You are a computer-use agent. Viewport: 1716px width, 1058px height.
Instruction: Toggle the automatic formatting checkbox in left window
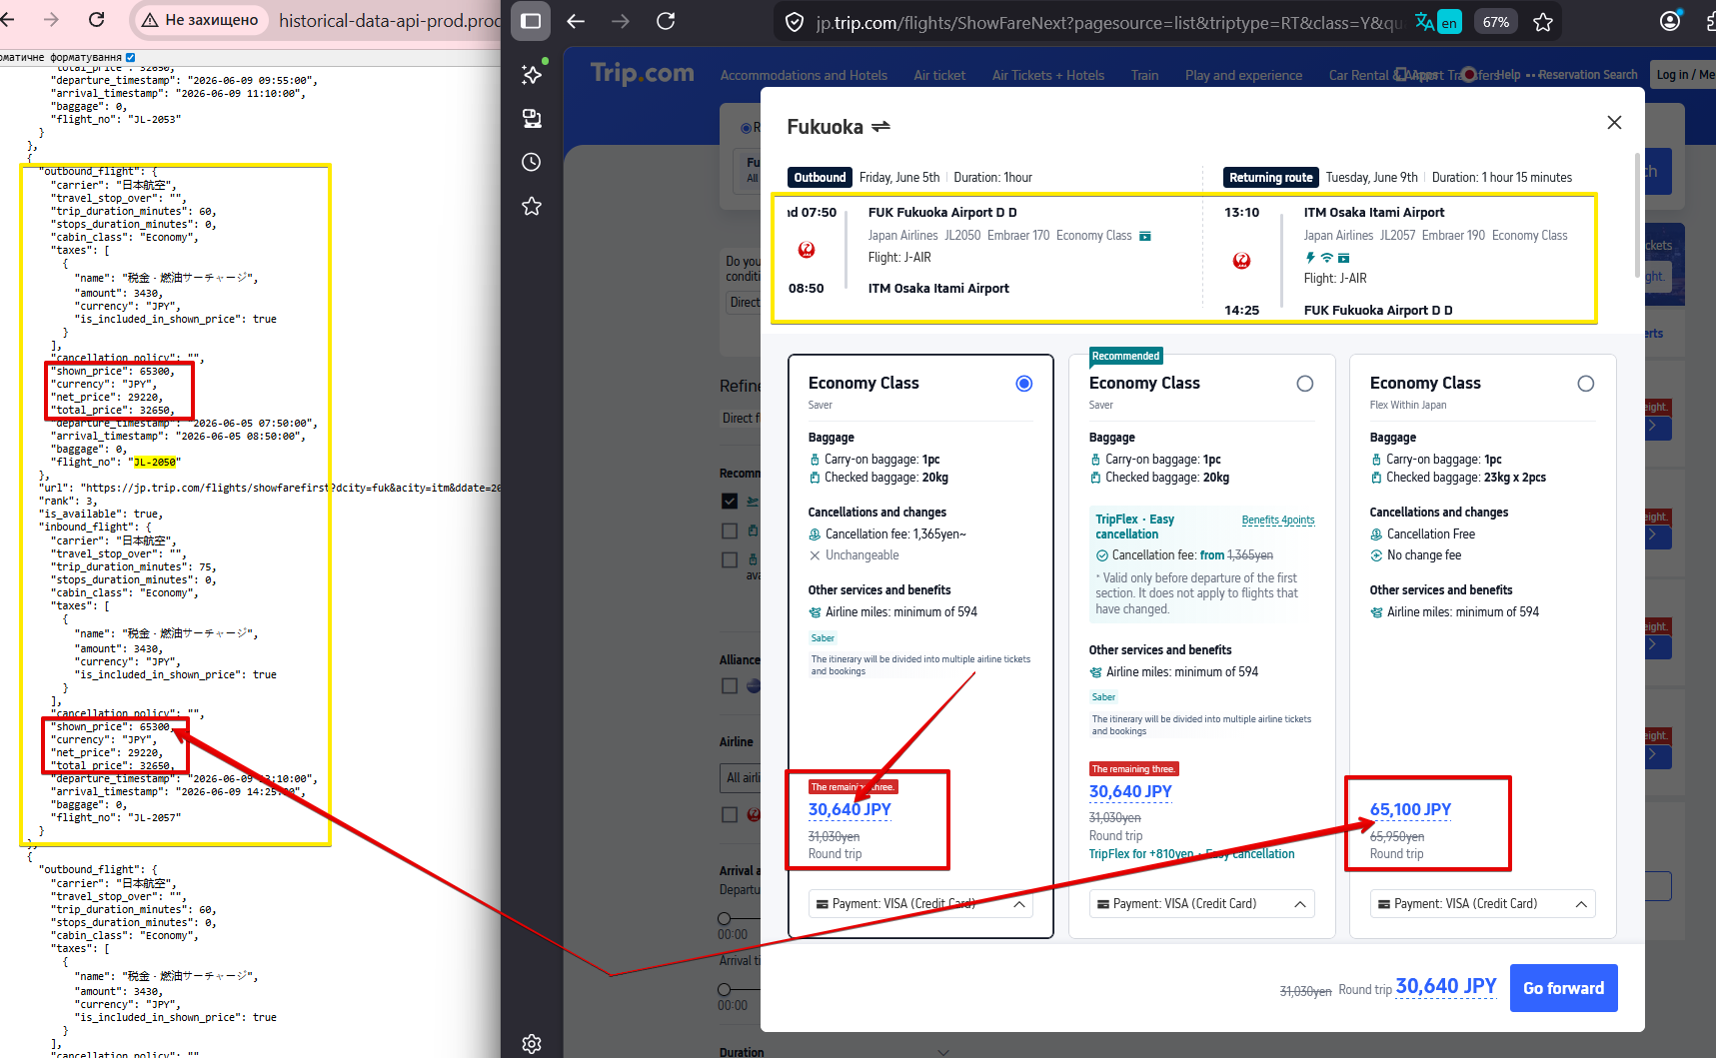coord(130,57)
